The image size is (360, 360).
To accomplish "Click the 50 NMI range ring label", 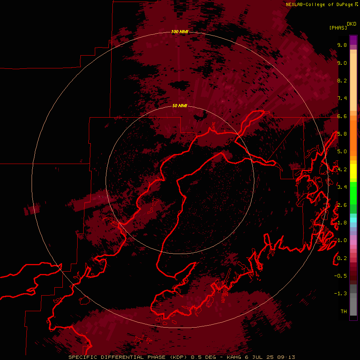I will click(180, 106).
